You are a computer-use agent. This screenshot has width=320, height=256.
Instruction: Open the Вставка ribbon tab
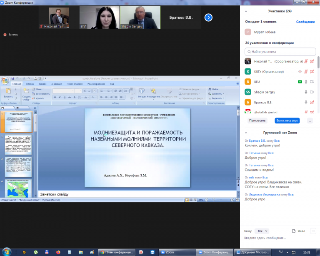(30, 84)
